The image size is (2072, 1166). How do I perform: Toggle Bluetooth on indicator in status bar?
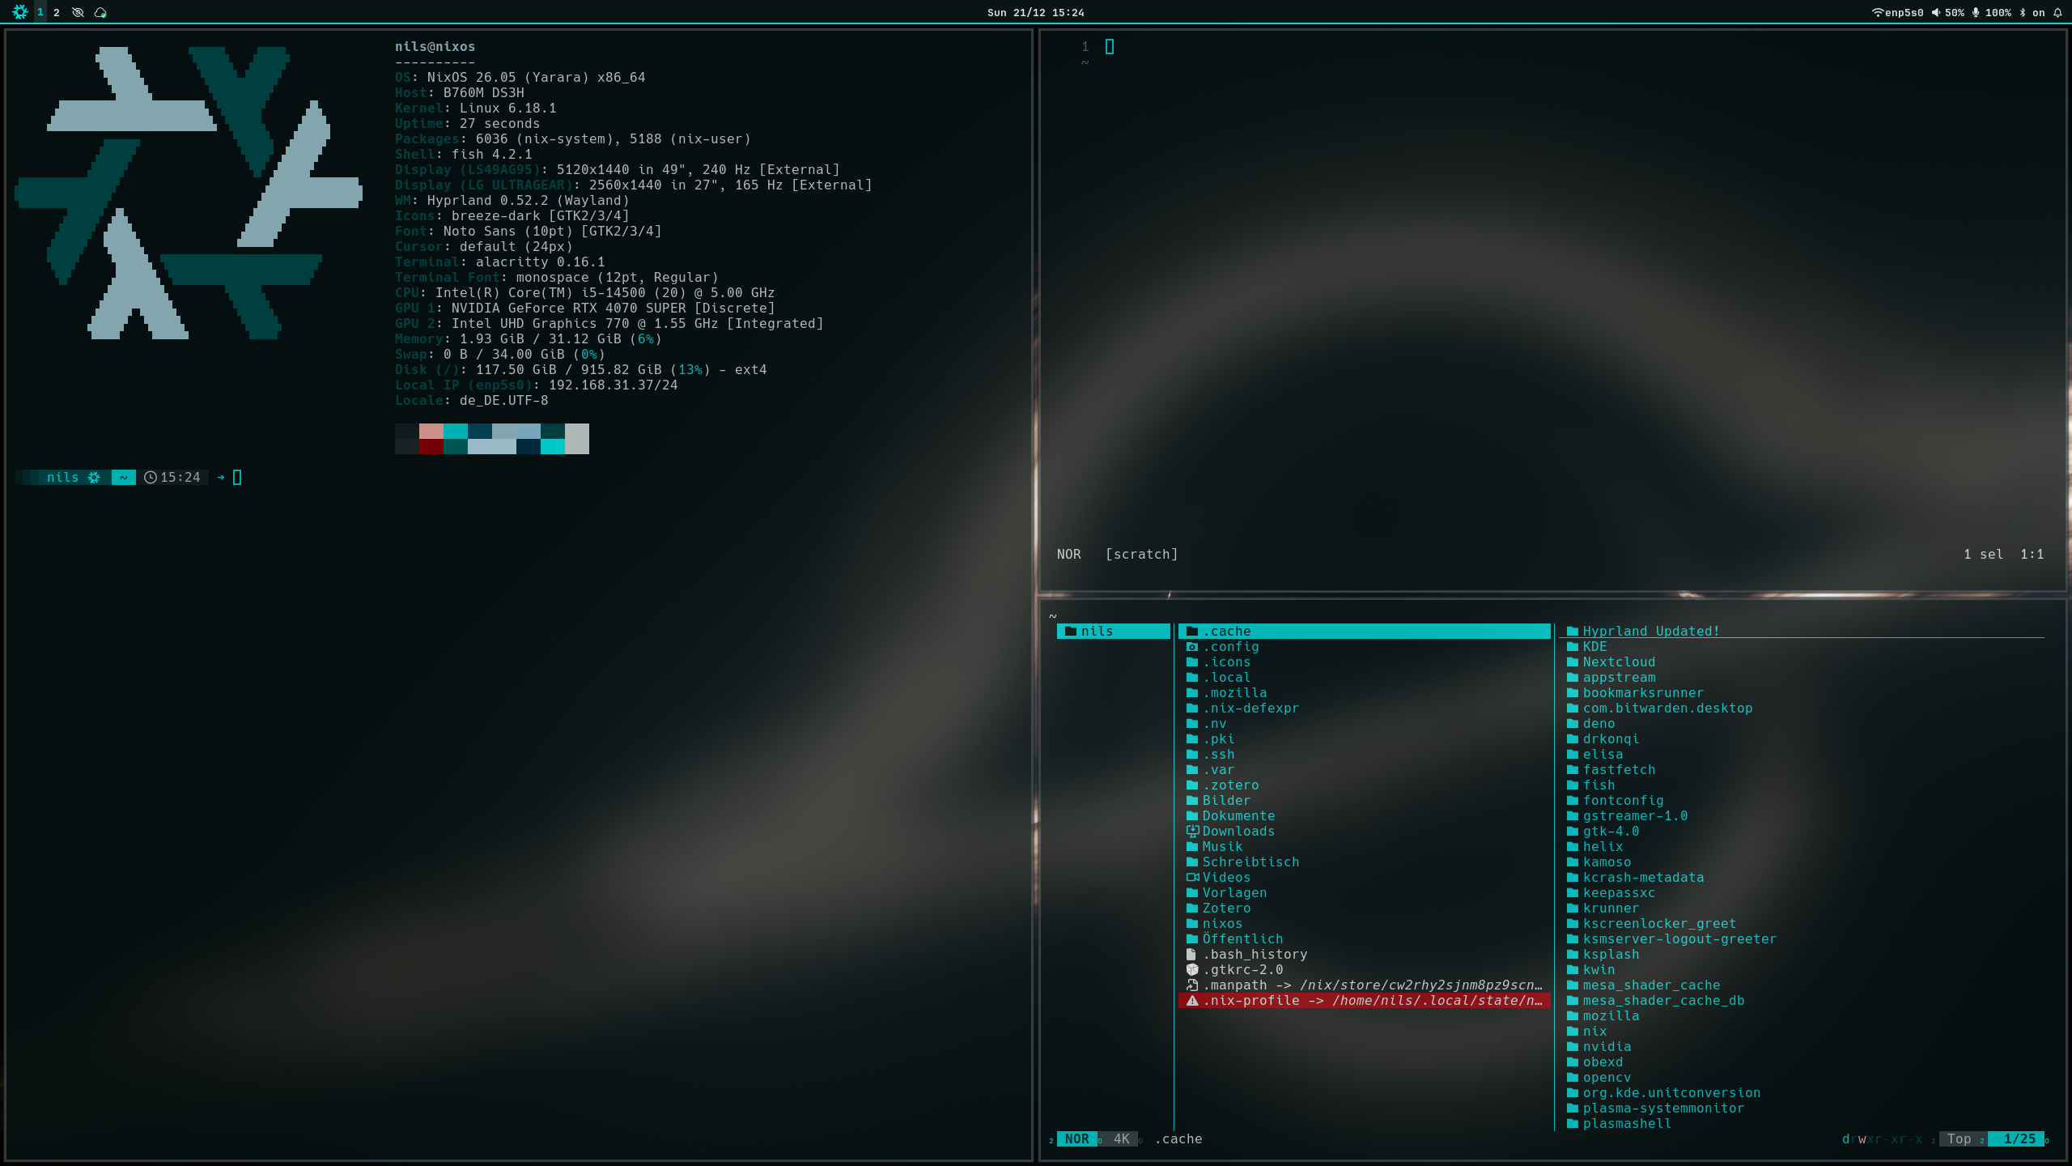tap(2023, 12)
